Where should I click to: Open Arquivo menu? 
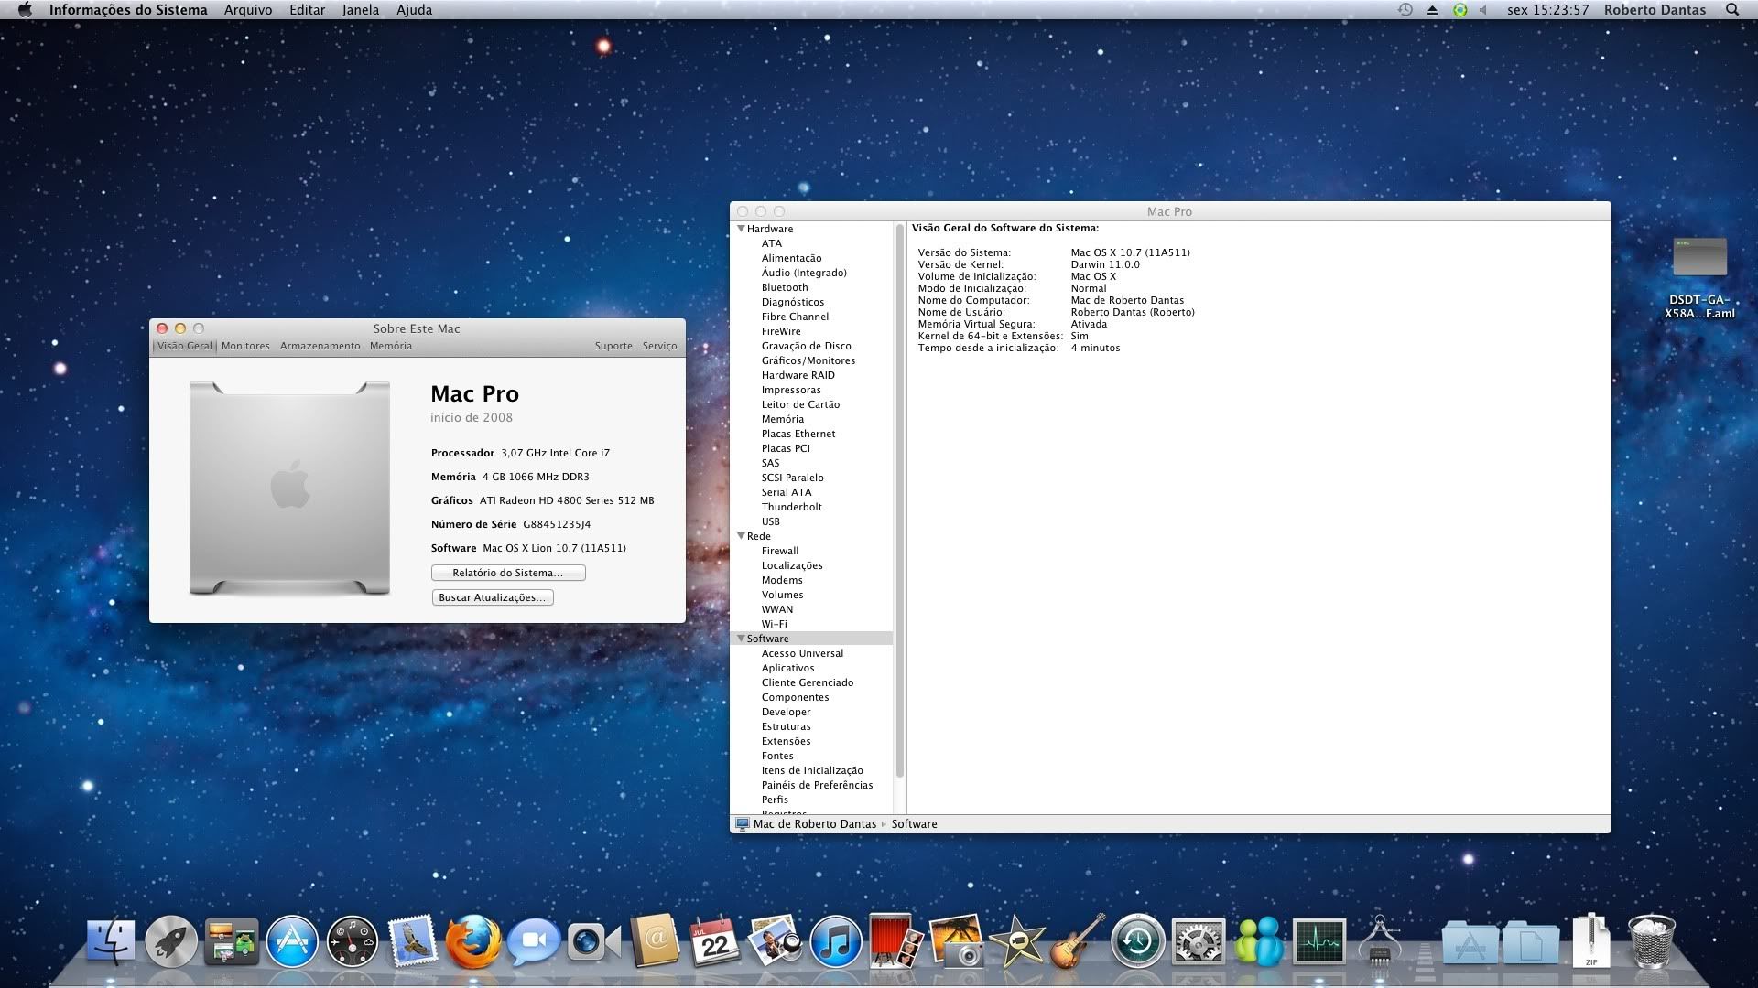click(x=248, y=10)
